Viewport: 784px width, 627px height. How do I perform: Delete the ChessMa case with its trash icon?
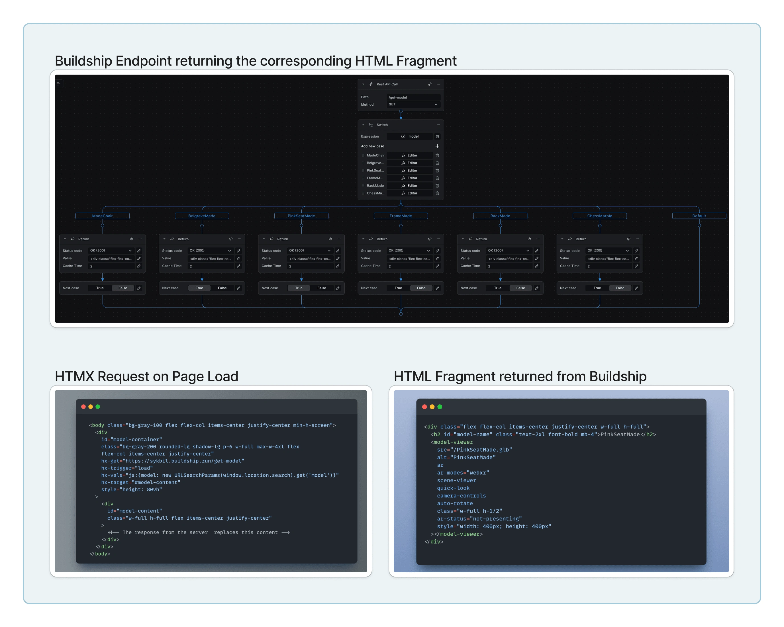click(438, 193)
